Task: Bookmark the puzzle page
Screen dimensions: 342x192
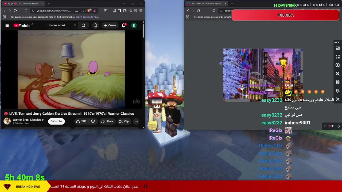Action: pos(214,11)
